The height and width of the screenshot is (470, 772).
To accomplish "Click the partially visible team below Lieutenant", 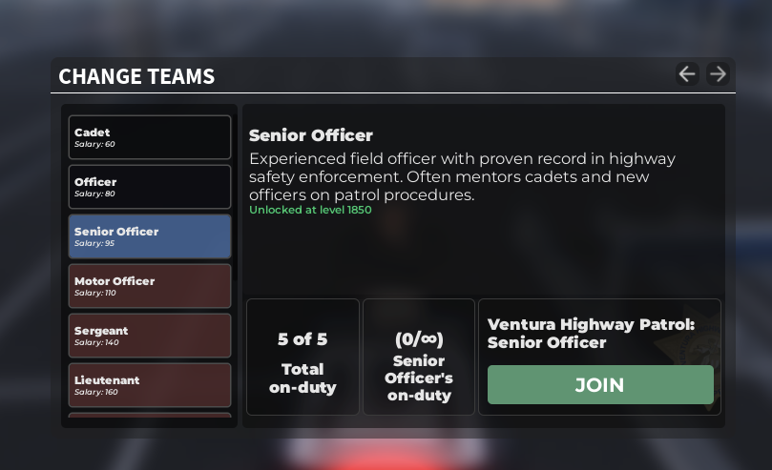I will coord(150,415).
